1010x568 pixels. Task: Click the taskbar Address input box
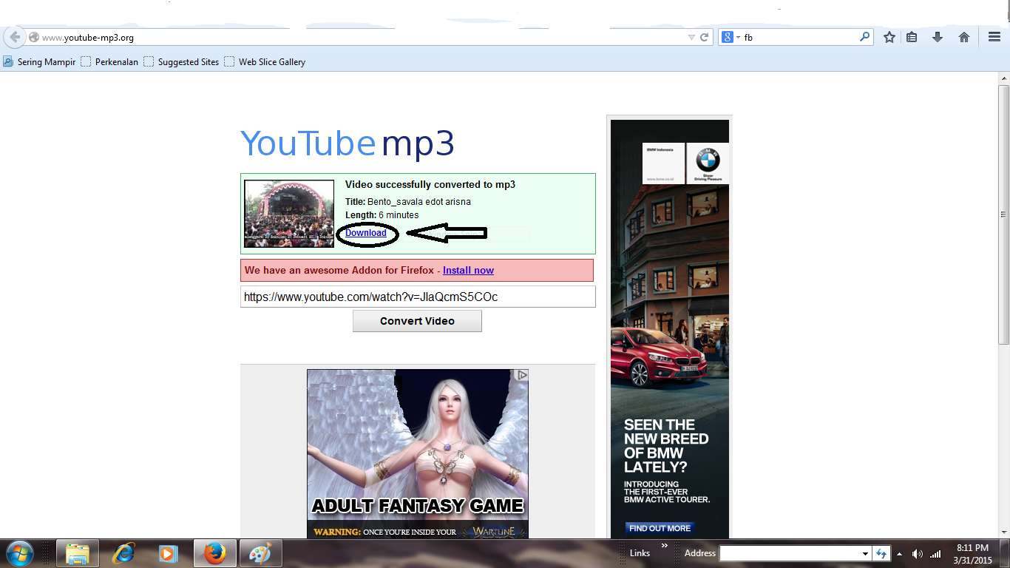(790, 553)
